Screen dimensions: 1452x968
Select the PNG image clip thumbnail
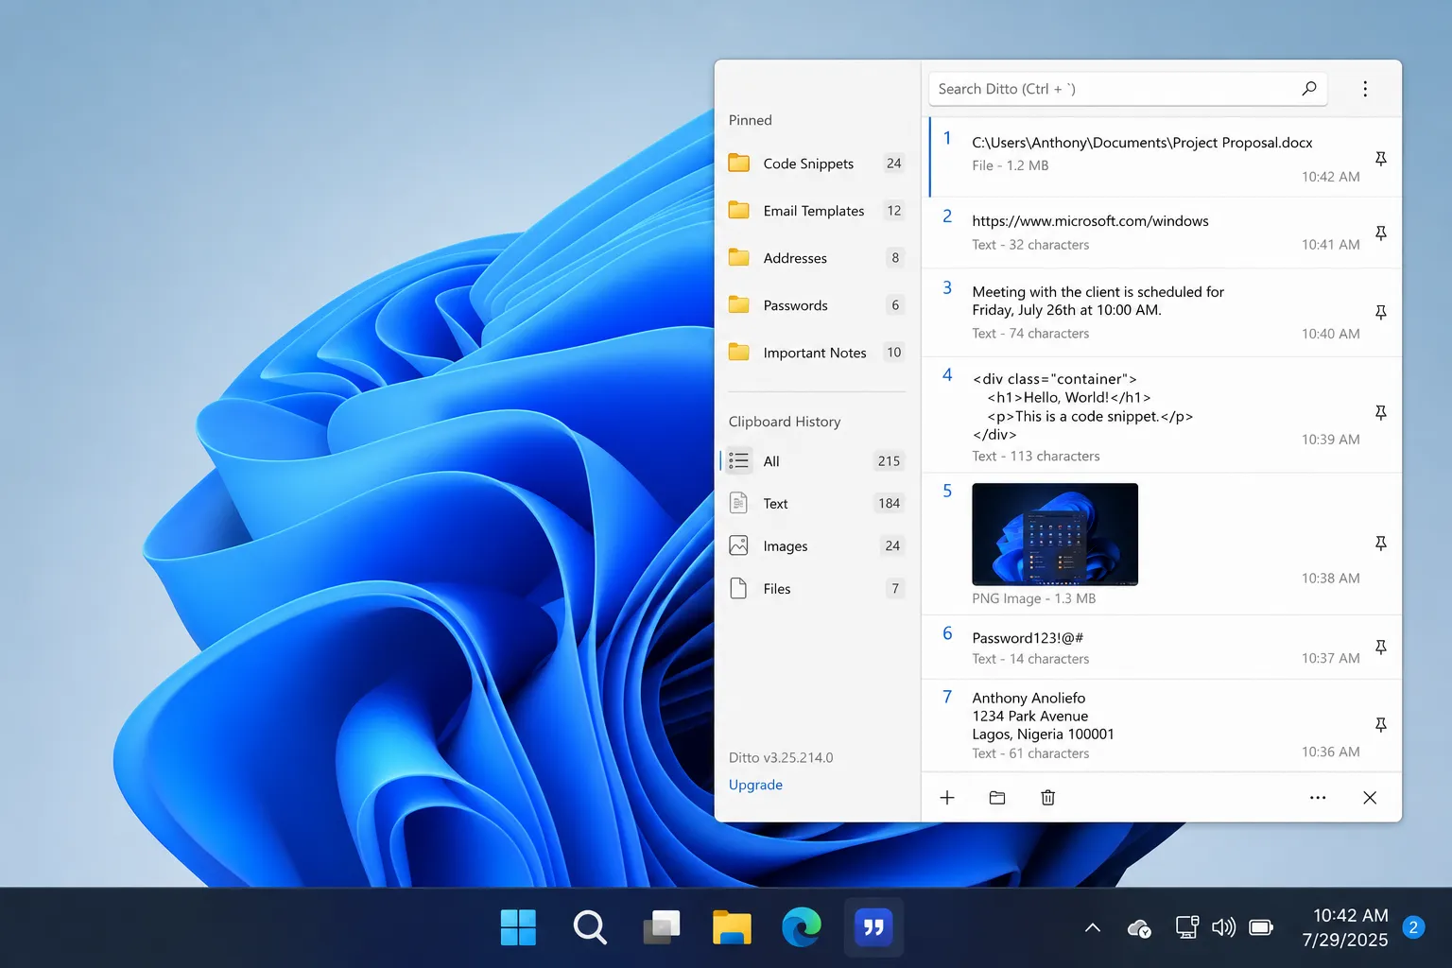pyautogui.click(x=1055, y=534)
